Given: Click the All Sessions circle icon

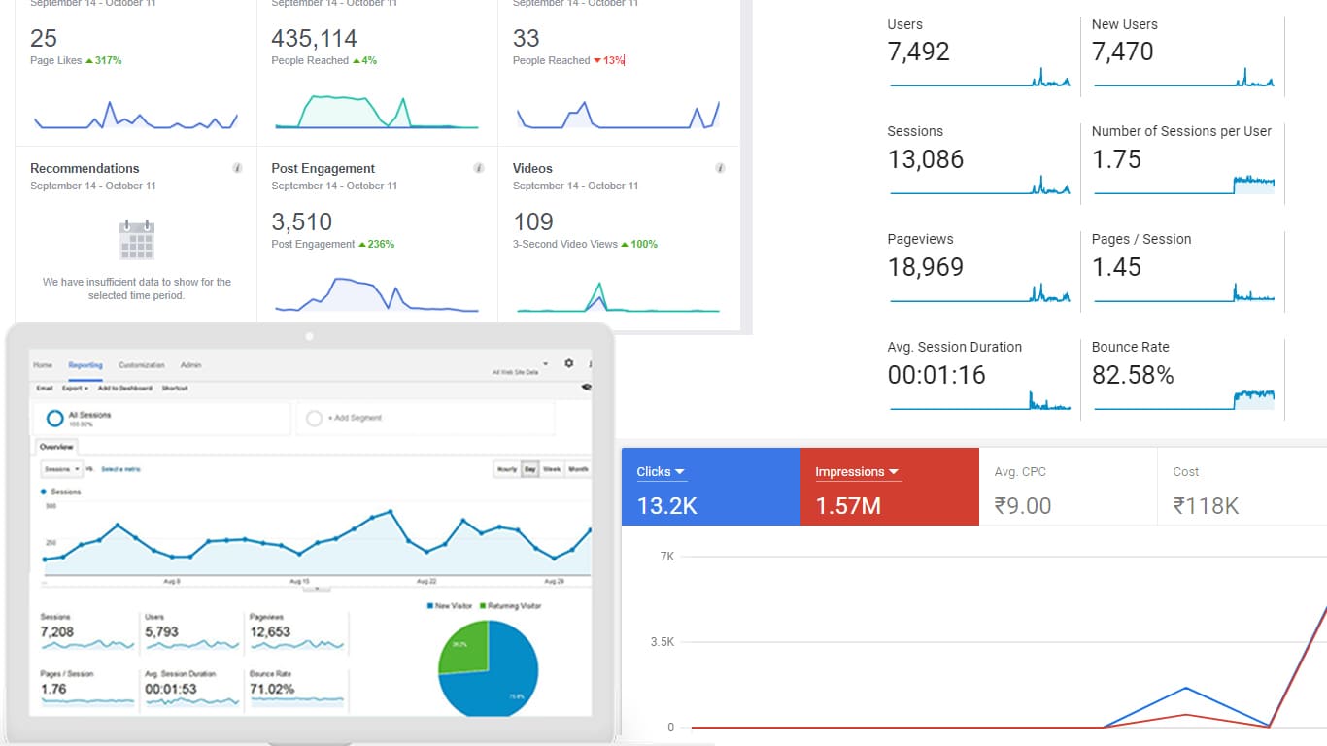Looking at the screenshot, I should 55,419.
